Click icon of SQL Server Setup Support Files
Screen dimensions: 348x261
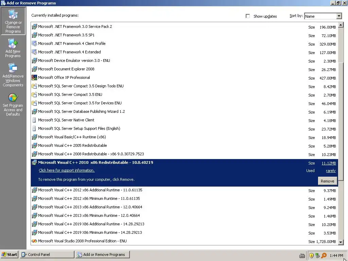tap(34, 128)
